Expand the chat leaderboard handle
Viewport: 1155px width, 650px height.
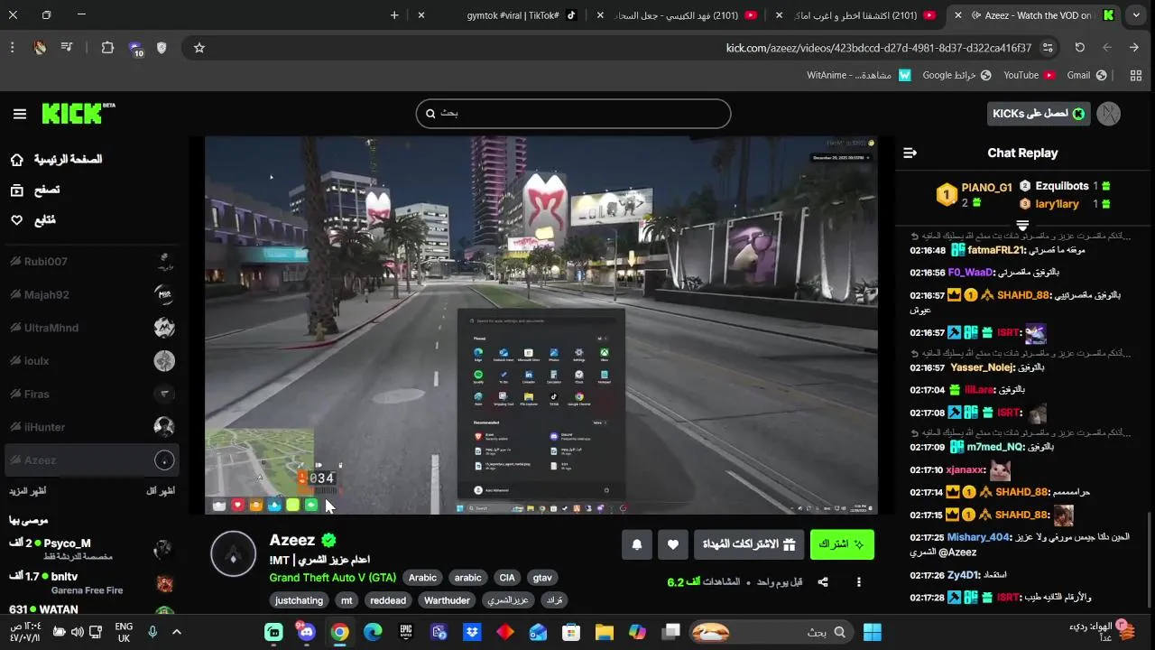(1022, 225)
